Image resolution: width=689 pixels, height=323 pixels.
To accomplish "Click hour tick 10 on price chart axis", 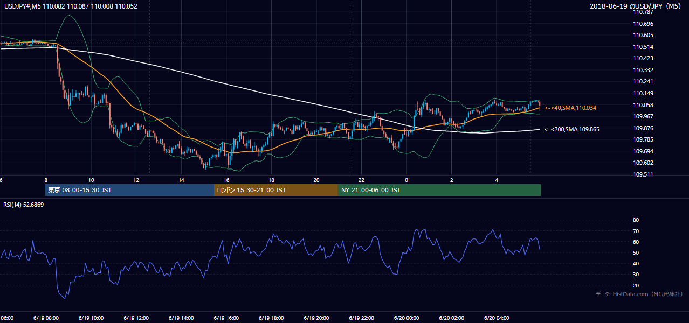I will click(92, 180).
